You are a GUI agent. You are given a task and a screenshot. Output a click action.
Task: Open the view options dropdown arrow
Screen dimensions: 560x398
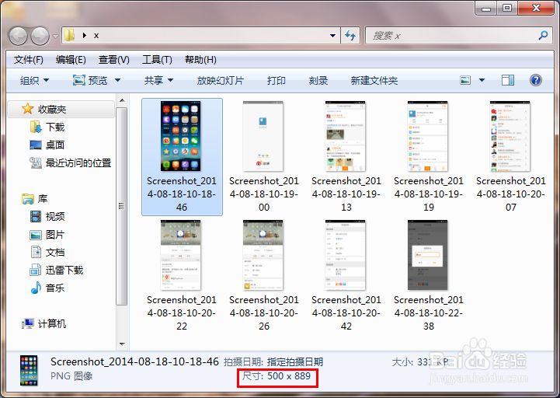482,80
